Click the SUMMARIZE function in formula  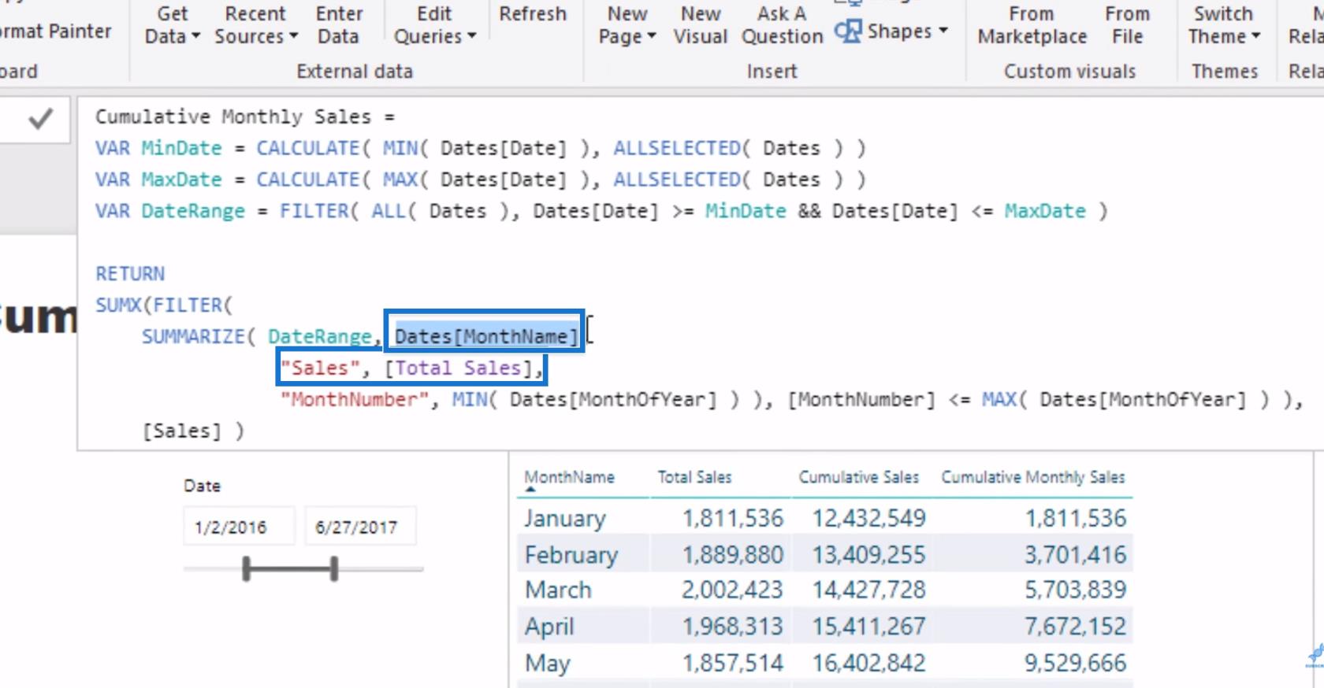point(193,337)
